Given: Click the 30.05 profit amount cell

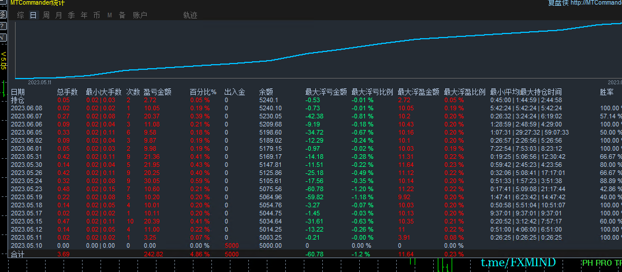Looking at the screenshot, I should click(151, 181).
